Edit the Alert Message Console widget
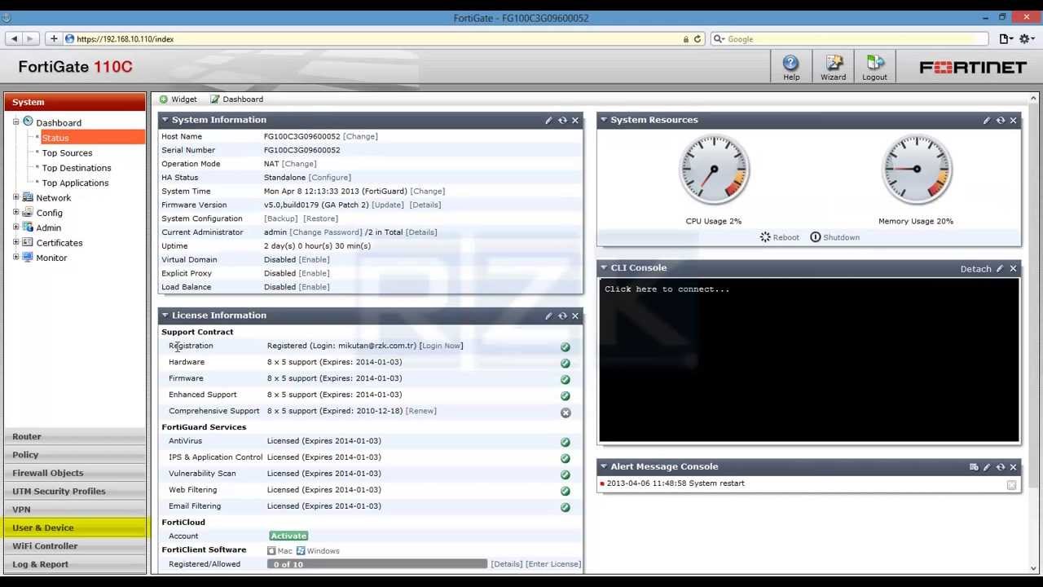 [x=987, y=467]
